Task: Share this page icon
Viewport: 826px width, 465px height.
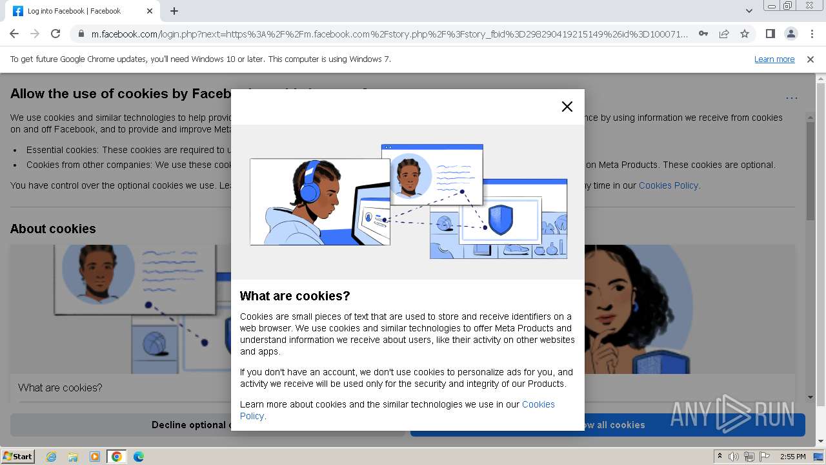Action: tap(724, 34)
